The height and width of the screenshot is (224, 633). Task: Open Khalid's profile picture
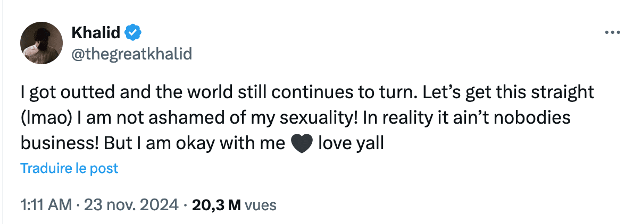pyautogui.click(x=42, y=44)
